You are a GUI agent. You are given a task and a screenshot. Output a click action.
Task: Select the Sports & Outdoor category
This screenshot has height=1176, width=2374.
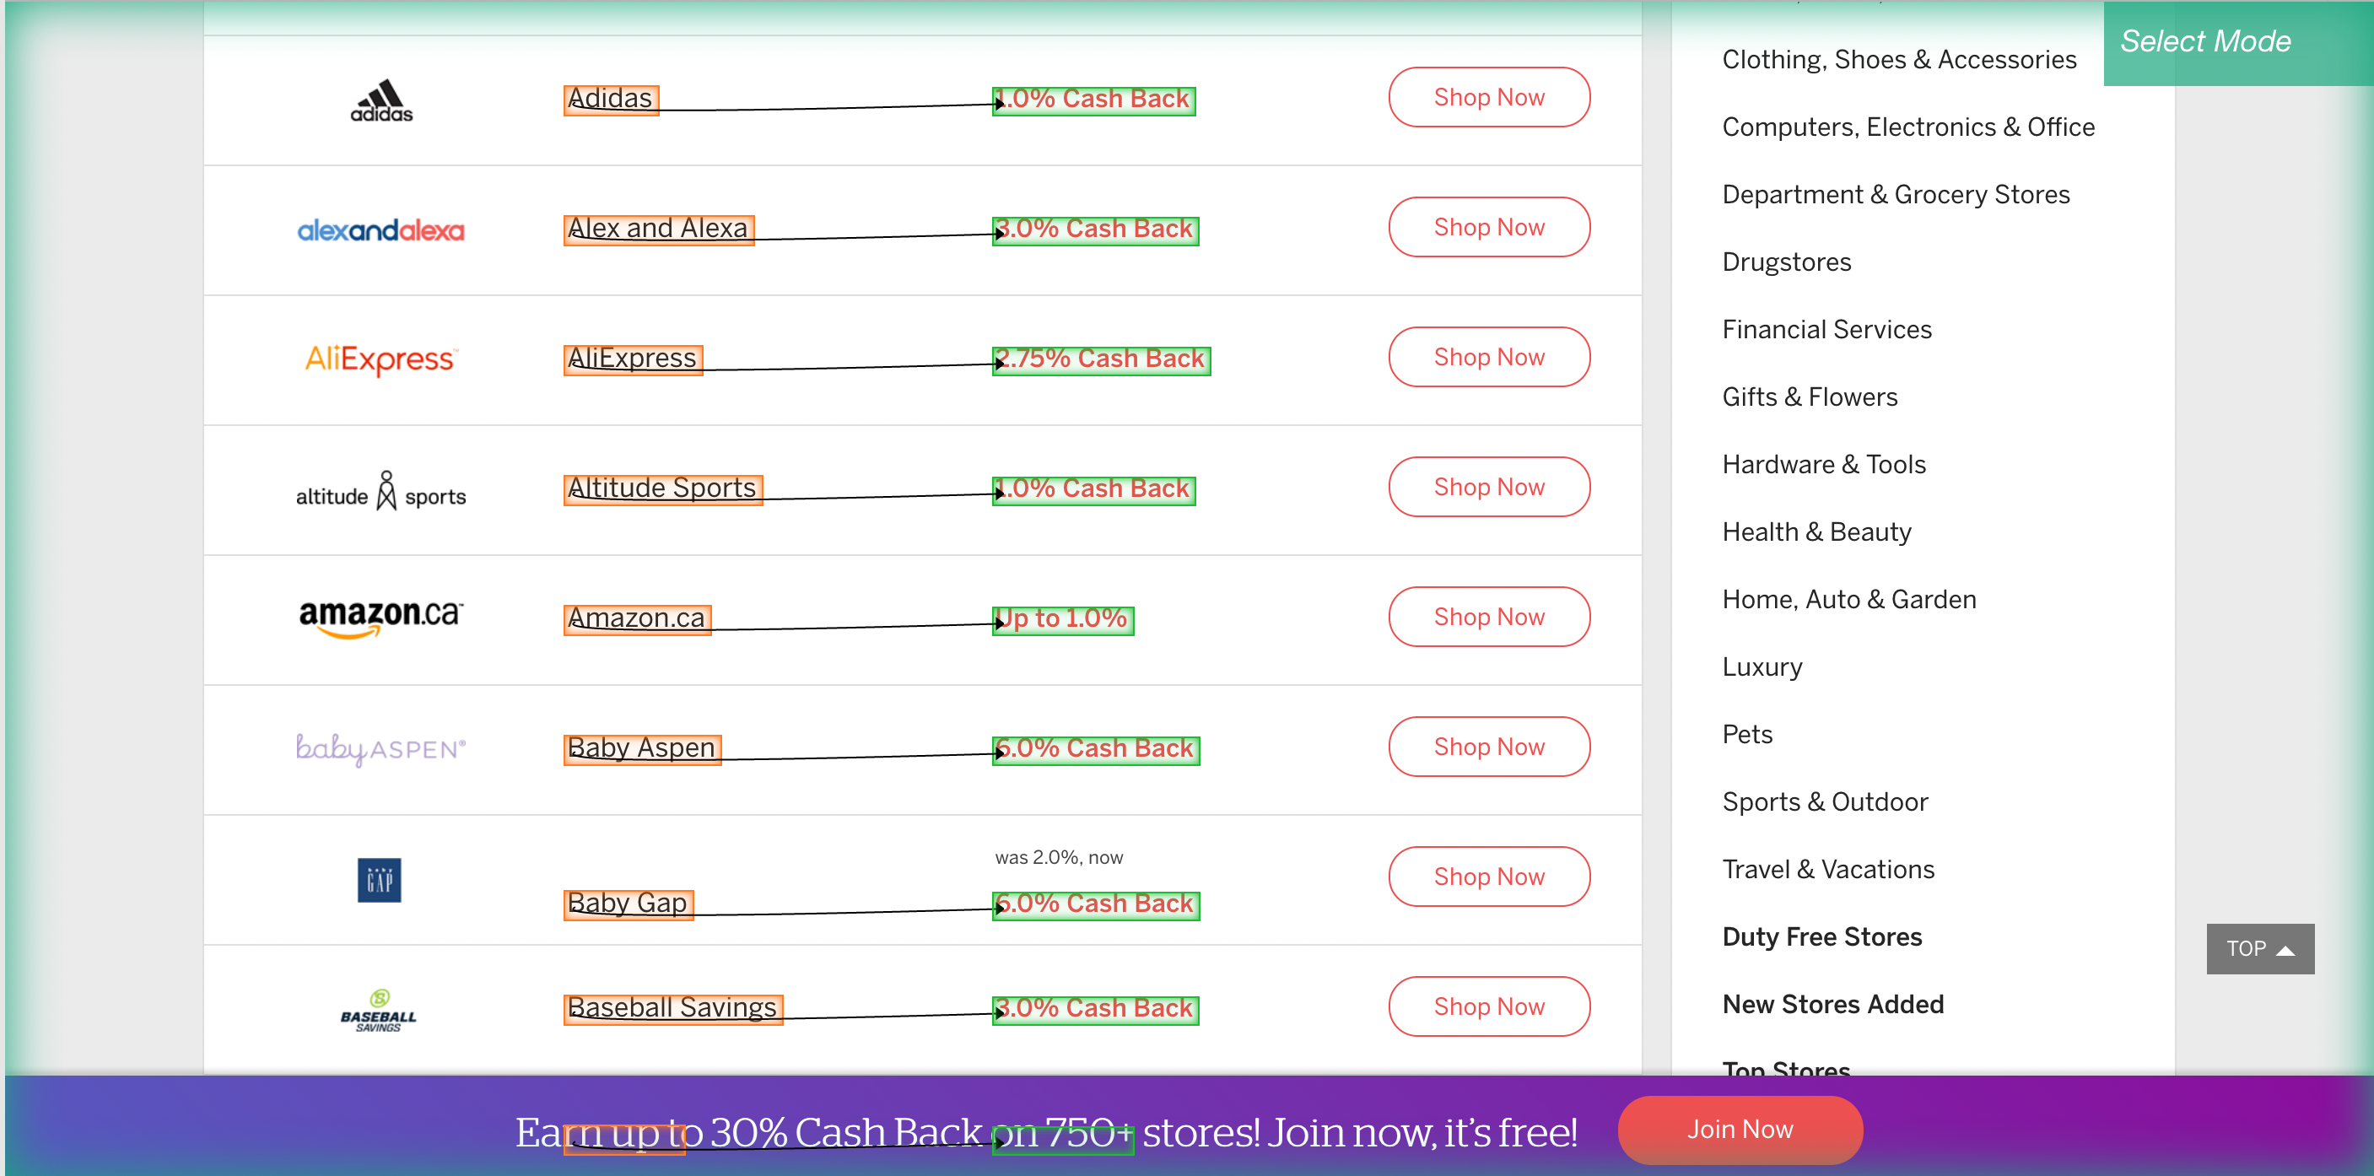(x=1826, y=802)
